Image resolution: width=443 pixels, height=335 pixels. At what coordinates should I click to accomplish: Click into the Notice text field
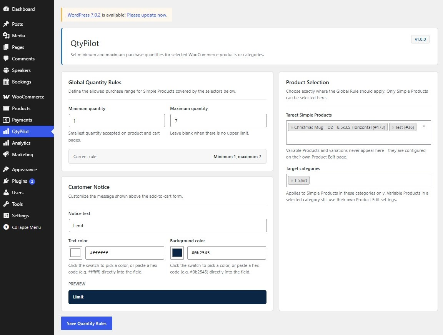click(168, 226)
